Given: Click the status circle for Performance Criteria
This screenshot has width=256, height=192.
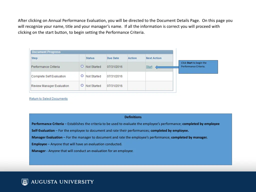Looking at the screenshot, I should (82, 66).
